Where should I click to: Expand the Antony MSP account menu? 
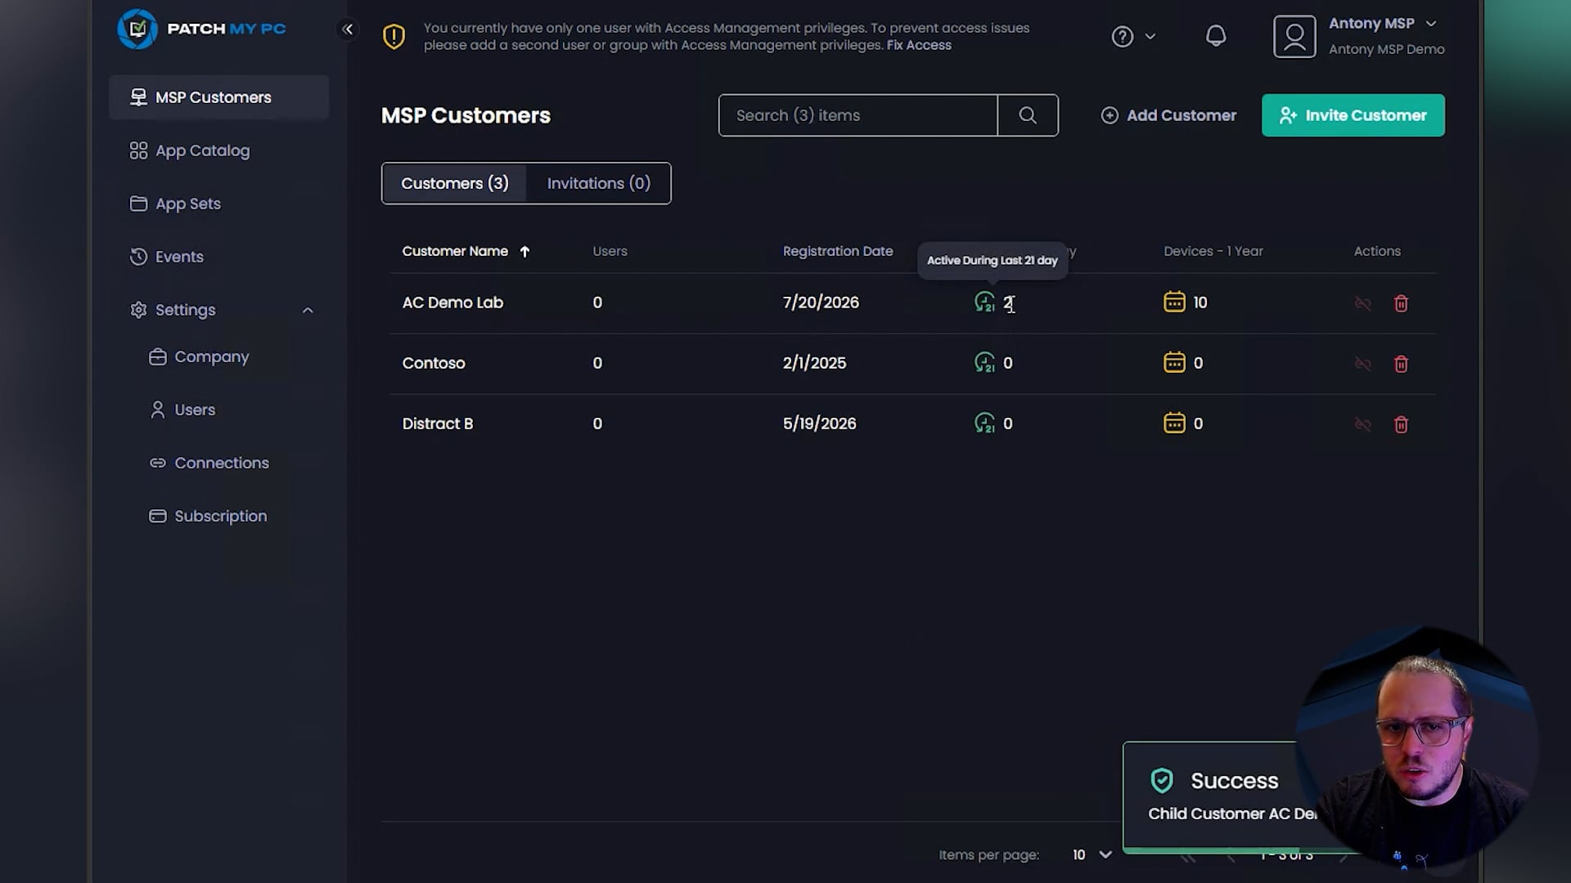click(x=1431, y=24)
